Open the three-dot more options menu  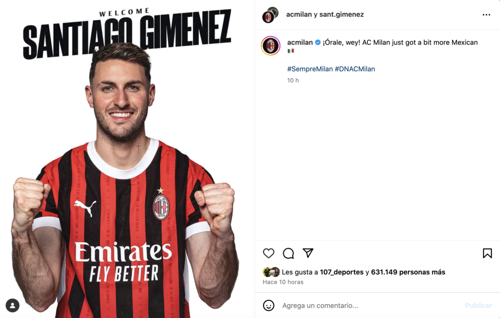click(x=486, y=15)
